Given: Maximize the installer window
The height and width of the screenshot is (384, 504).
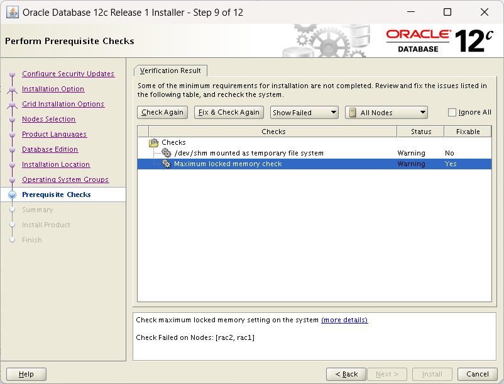Looking at the screenshot, I should (x=447, y=12).
